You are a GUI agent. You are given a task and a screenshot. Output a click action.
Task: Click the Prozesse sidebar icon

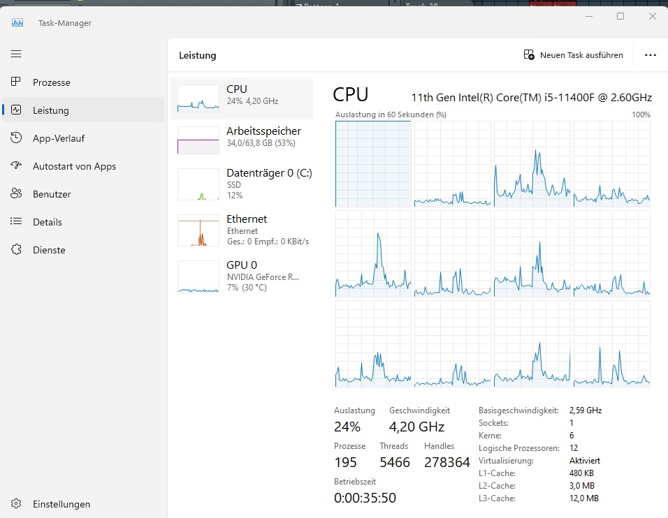[16, 82]
